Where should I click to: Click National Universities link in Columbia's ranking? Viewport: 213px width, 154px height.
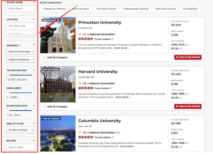click(x=102, y=132)
